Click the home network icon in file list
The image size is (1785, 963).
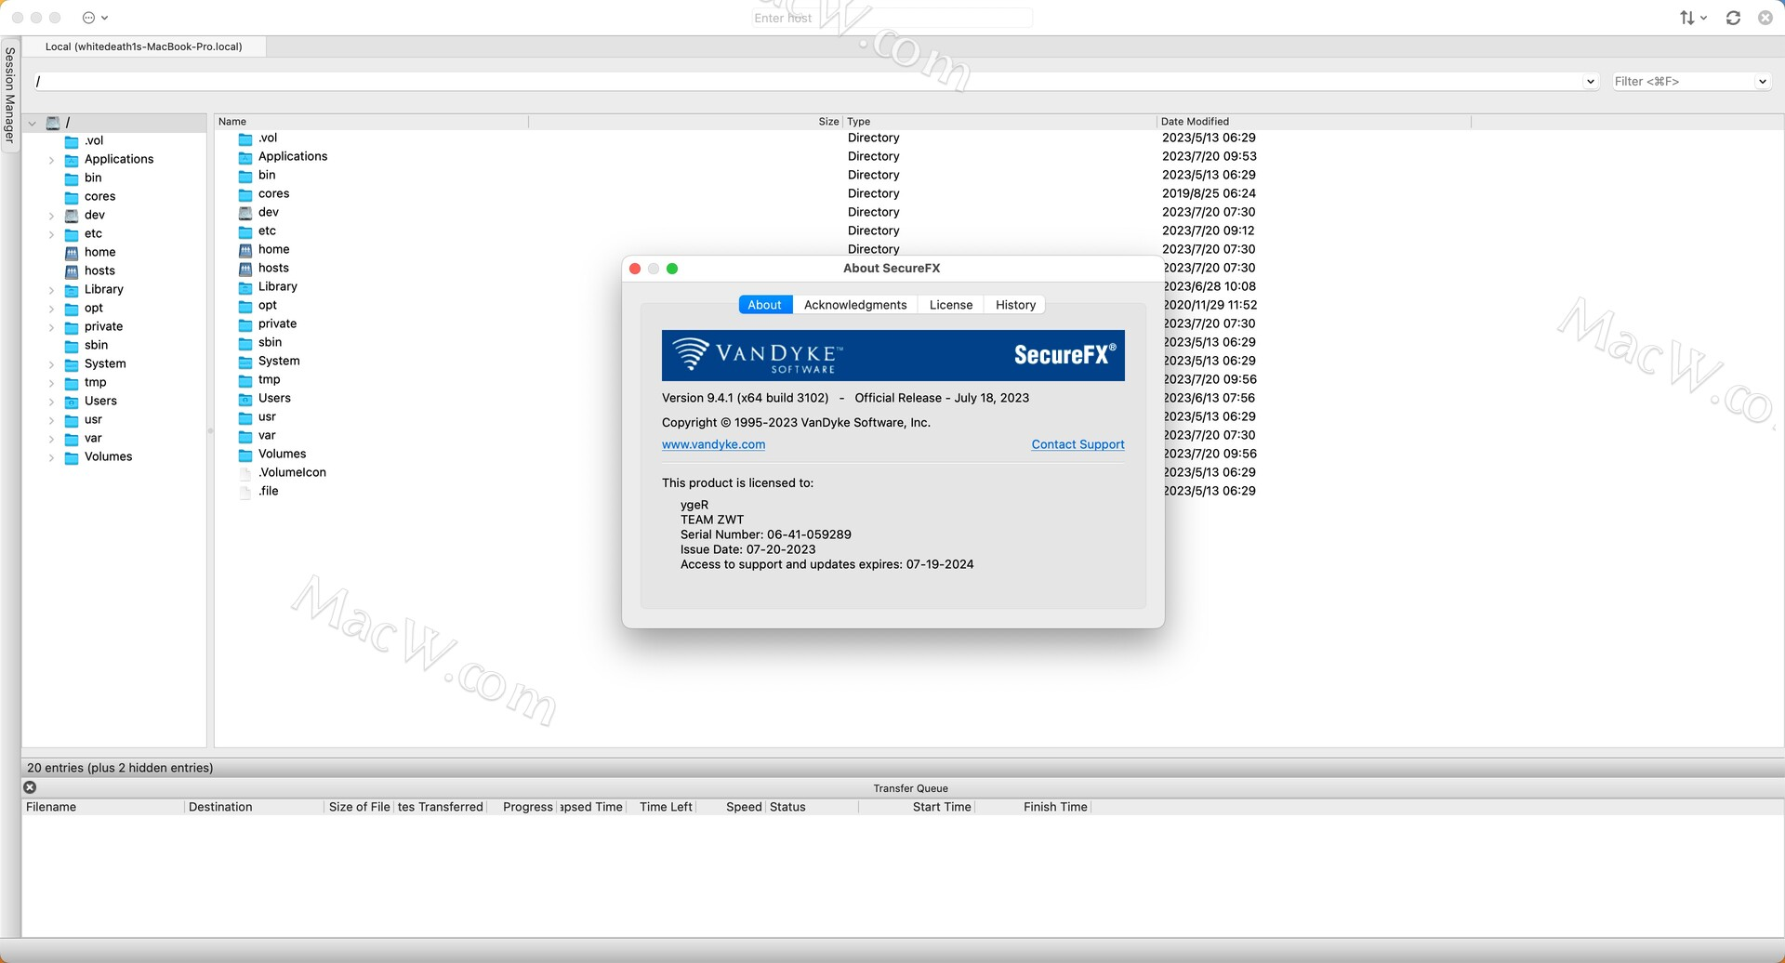coord(245,250)
